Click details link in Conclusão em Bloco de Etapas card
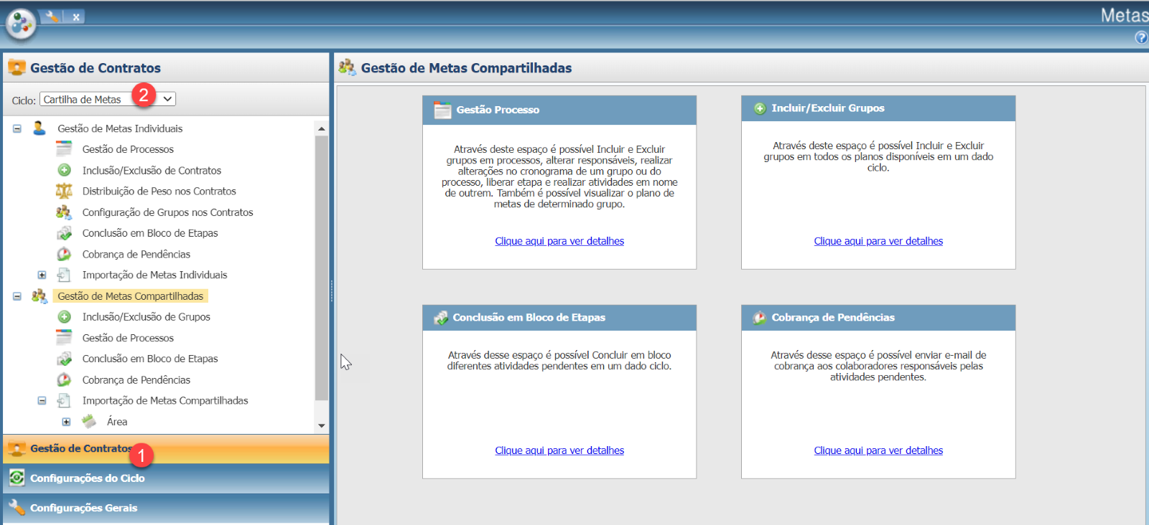 pos(559,450)
